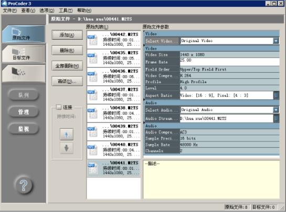Select file icon for 00442.M2TS
286x212 pixels.
[x=92, y=40]
